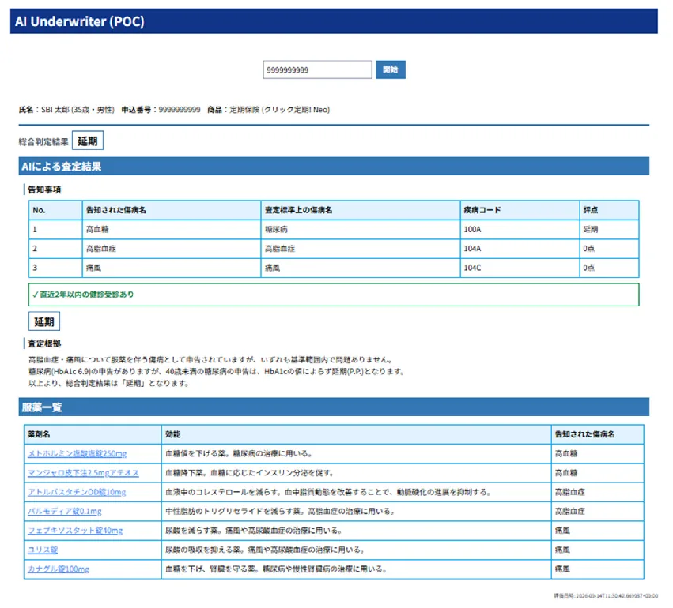The image size is (673, 608).
Task: Click the application number input field
Action: click(x=317, y=69)
